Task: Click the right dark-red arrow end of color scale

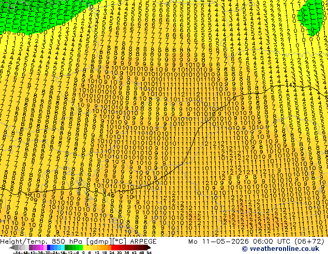Action: (x=149, y=247)
